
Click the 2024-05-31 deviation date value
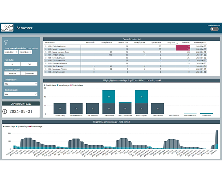(21, 112)
